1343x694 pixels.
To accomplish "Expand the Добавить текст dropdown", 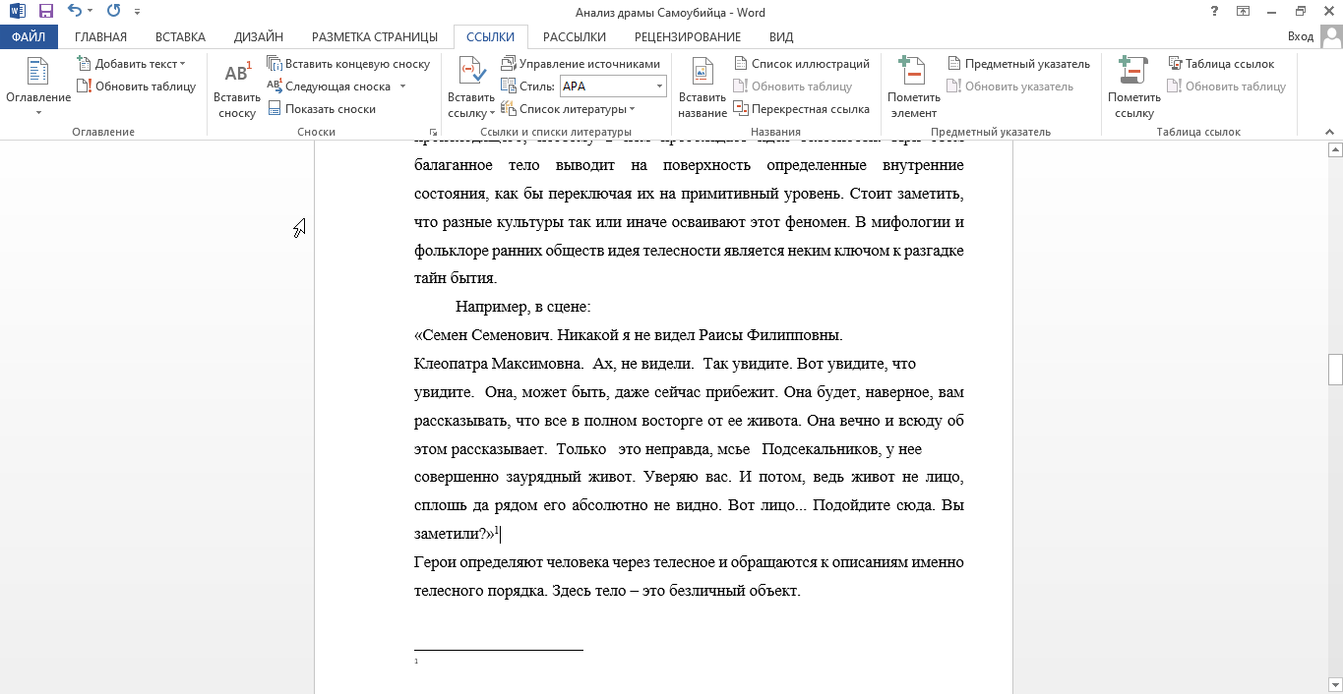I will tap(182, 64).
